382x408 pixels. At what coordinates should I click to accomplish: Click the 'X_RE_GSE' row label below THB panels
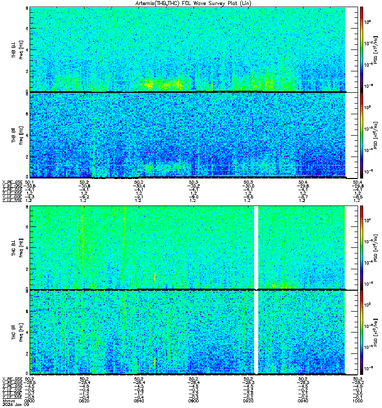(x=12, y=182)
